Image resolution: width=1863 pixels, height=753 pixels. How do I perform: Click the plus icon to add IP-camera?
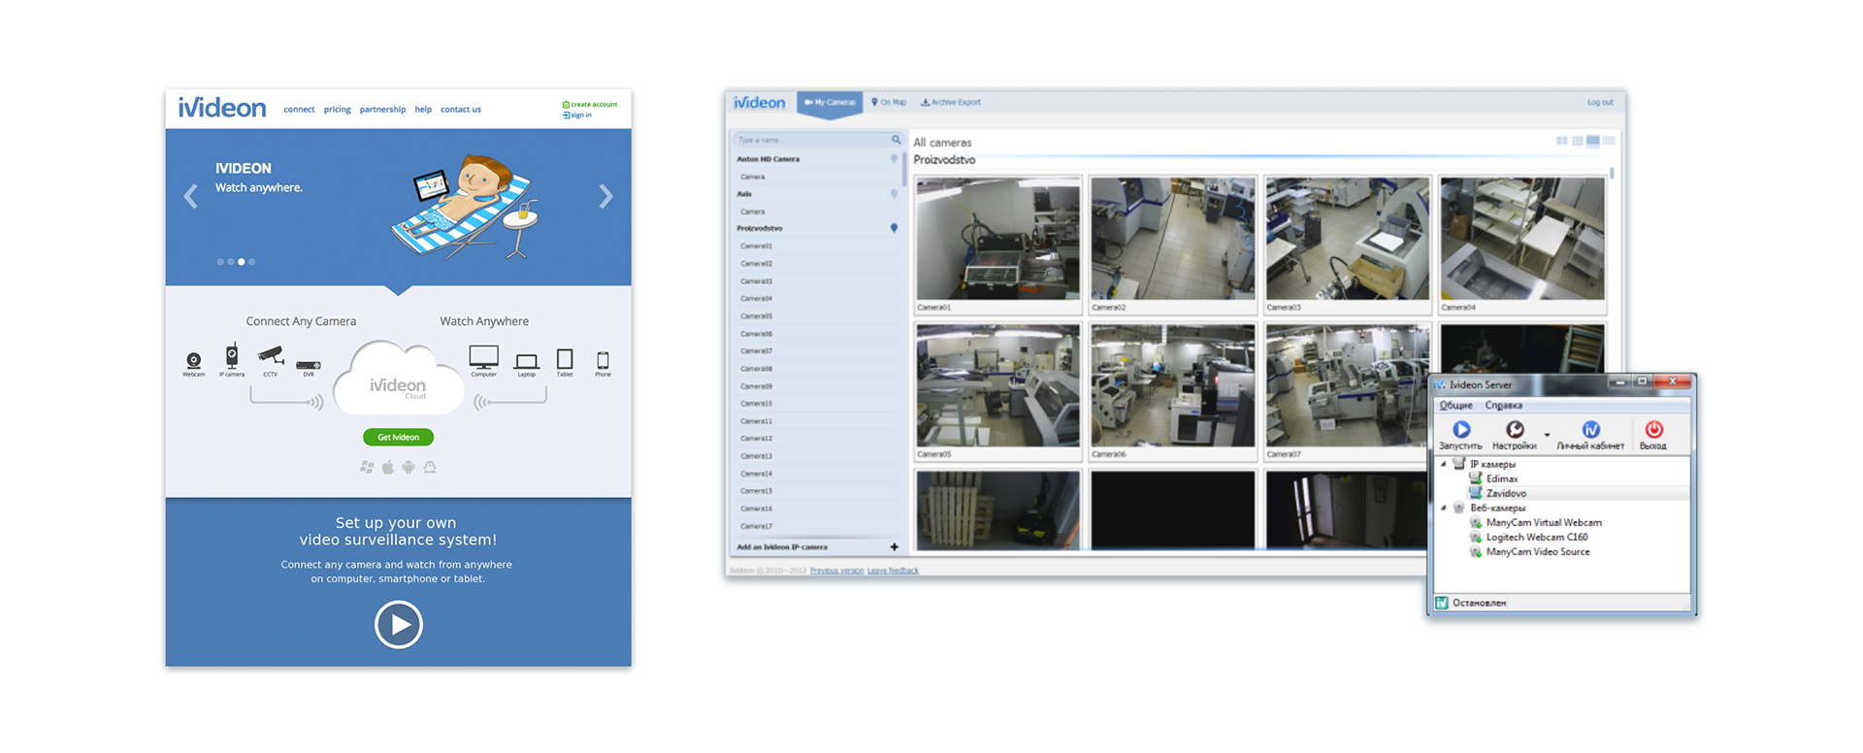894,547
